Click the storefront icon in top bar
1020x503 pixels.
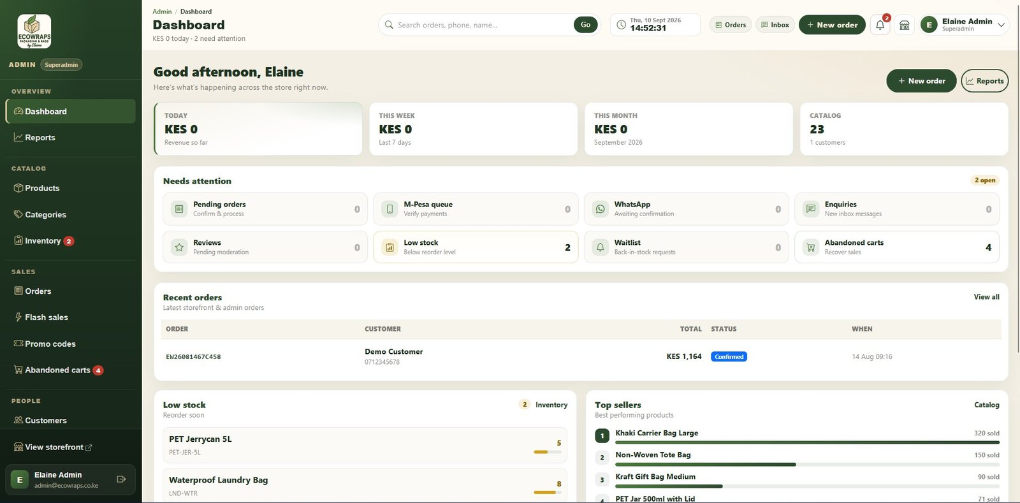coord(904,25)
